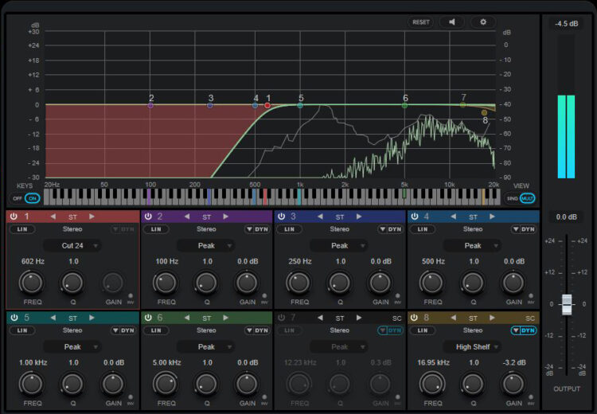
Task: Click band 1 left channel arrow
Action: click(53, 217)
